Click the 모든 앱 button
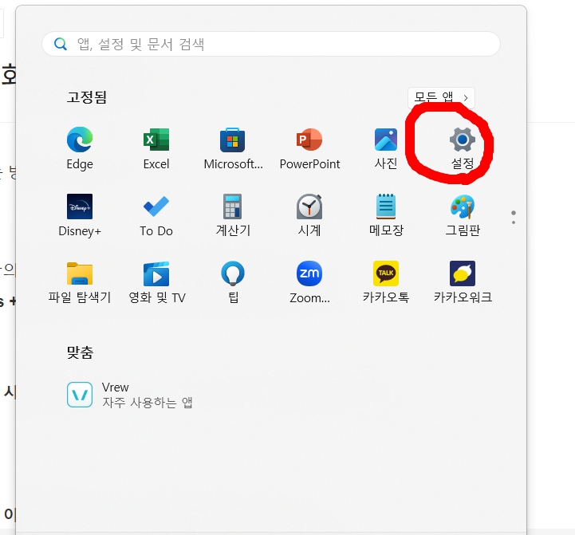The height and width of the screenshot is (535, 575). pyautogui.click(x=441, y=98)
